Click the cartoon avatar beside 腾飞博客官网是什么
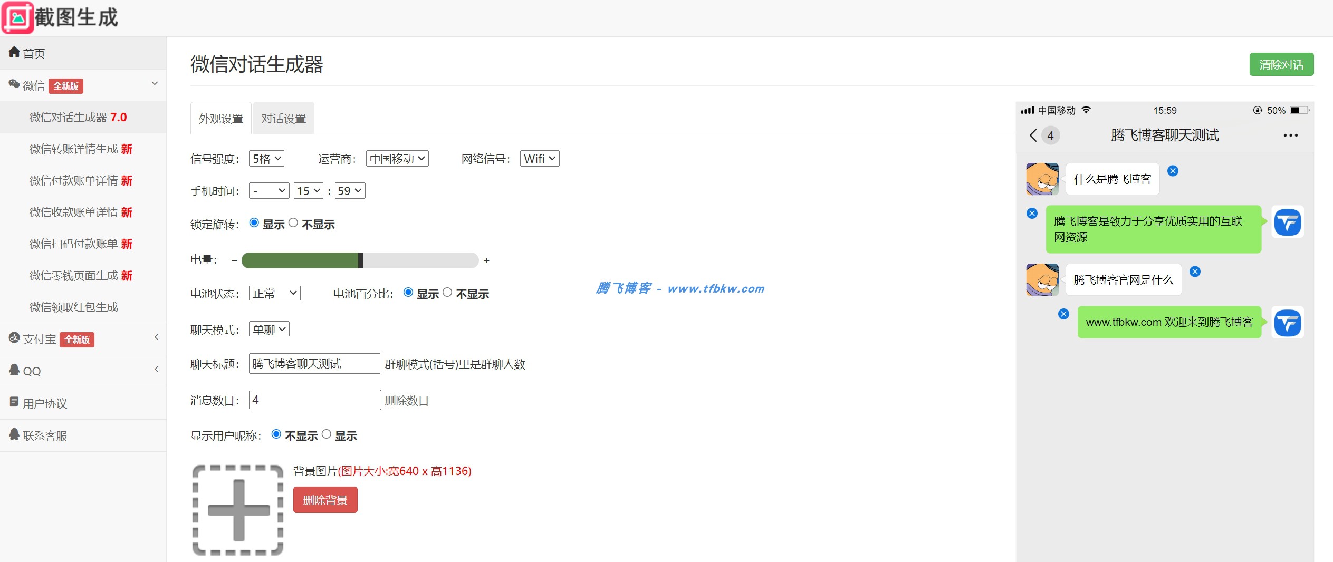 (1042, 280)
